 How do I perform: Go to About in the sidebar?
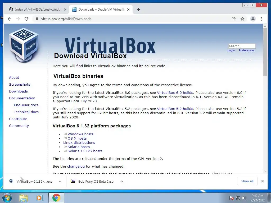[x=14, y=77]
